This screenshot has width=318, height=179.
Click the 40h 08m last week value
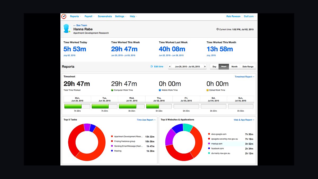coord(172,49)
